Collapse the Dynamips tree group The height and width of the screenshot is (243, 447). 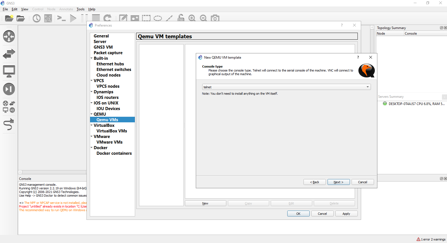[x=91, y=92]
